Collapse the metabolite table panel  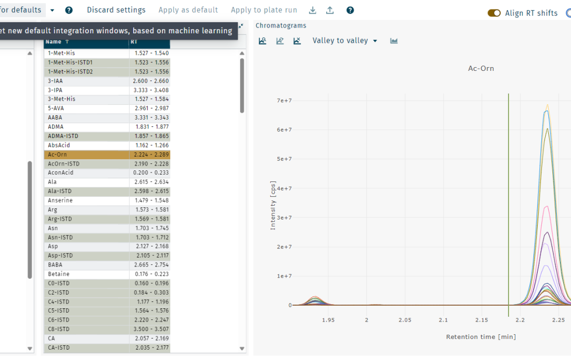[241, 26]
